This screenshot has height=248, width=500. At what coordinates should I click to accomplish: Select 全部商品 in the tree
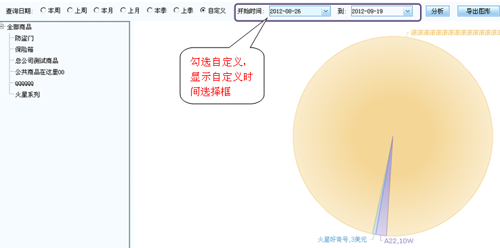pyautogui.click(x=19, y=27)
